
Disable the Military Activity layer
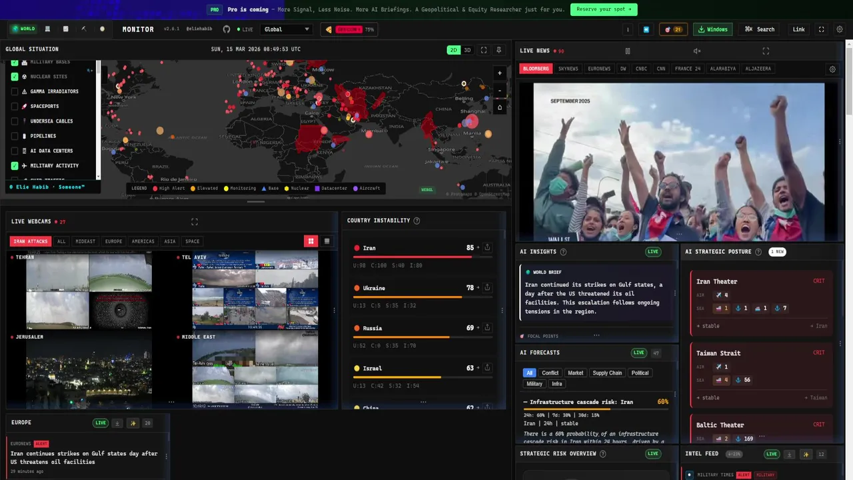click(15, 165)
